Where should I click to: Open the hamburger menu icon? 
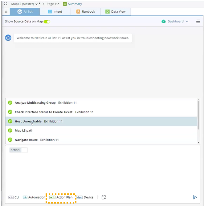pyautogui.click(x=198, y=22)
